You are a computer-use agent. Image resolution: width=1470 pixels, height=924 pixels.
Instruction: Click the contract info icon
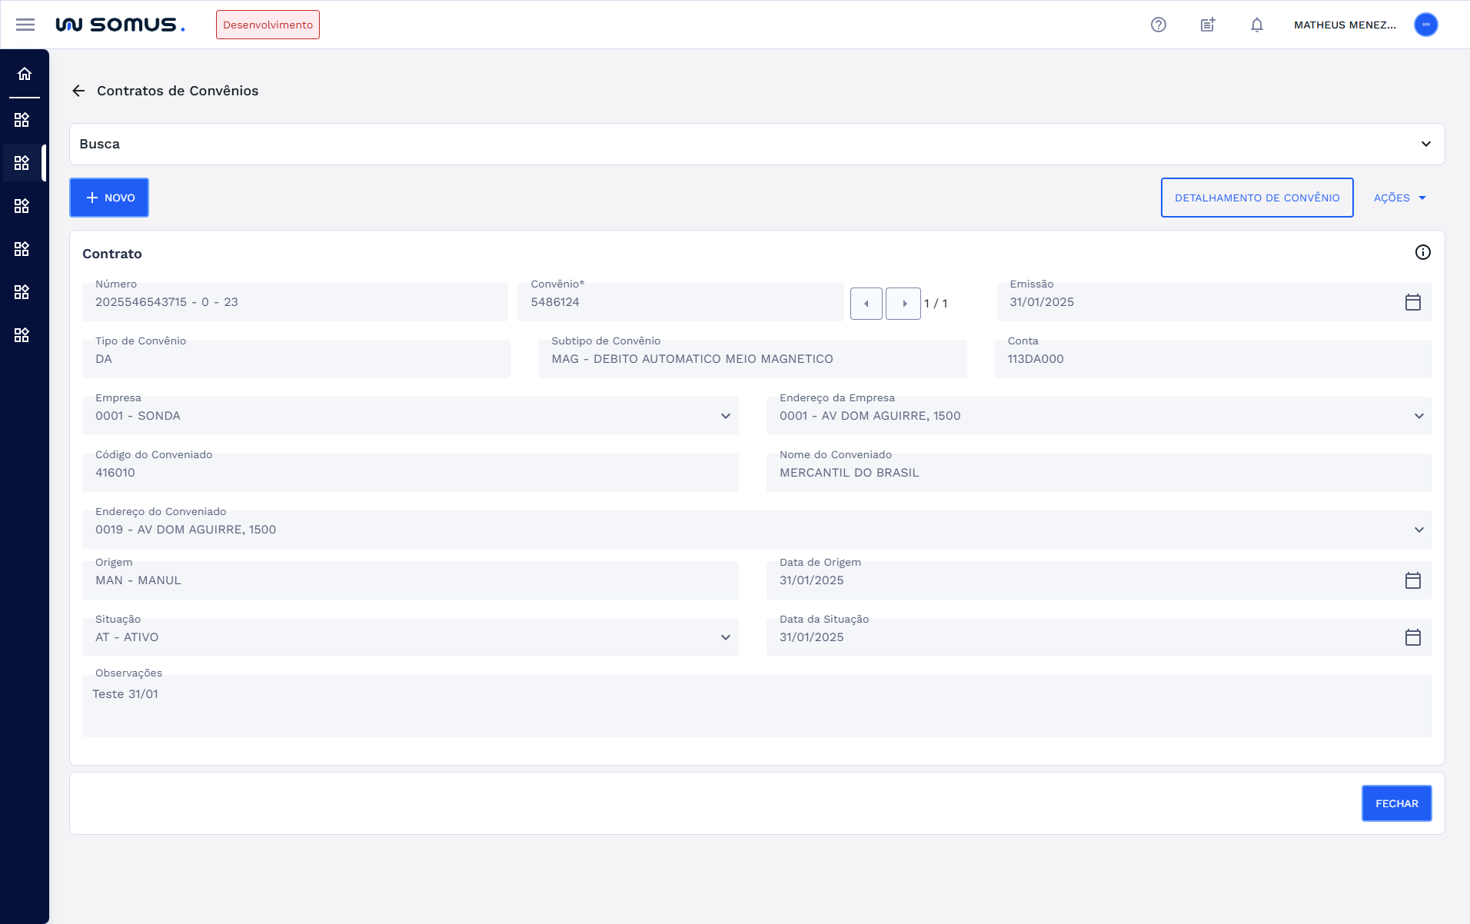pos(1423,252)
